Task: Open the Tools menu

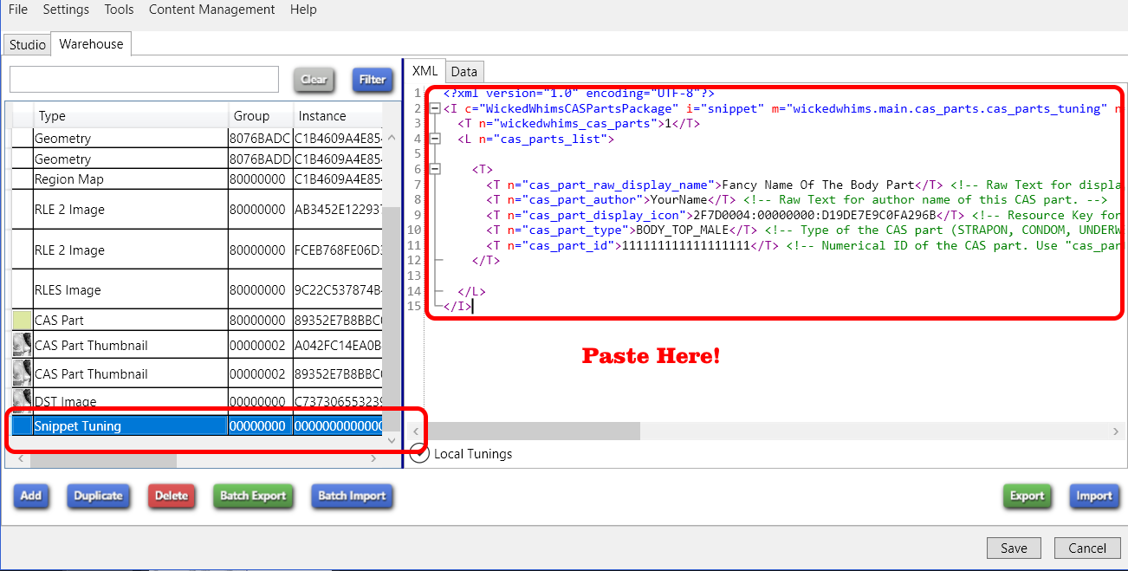Action: 119,10
